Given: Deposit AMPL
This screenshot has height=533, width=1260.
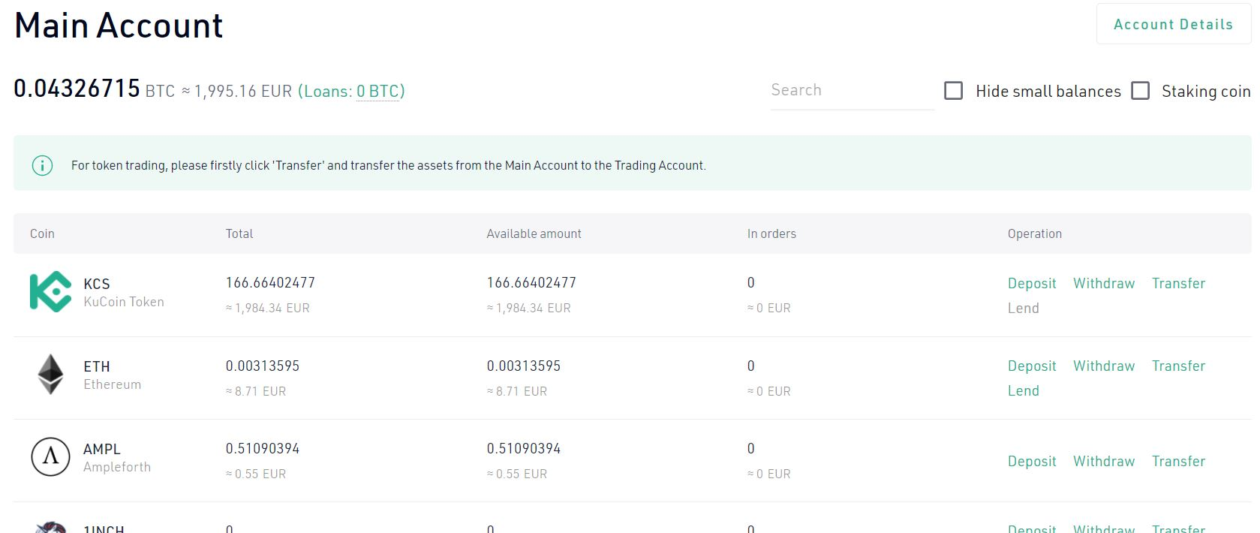Looking at the screenshot, I should tap(1032, 461).
